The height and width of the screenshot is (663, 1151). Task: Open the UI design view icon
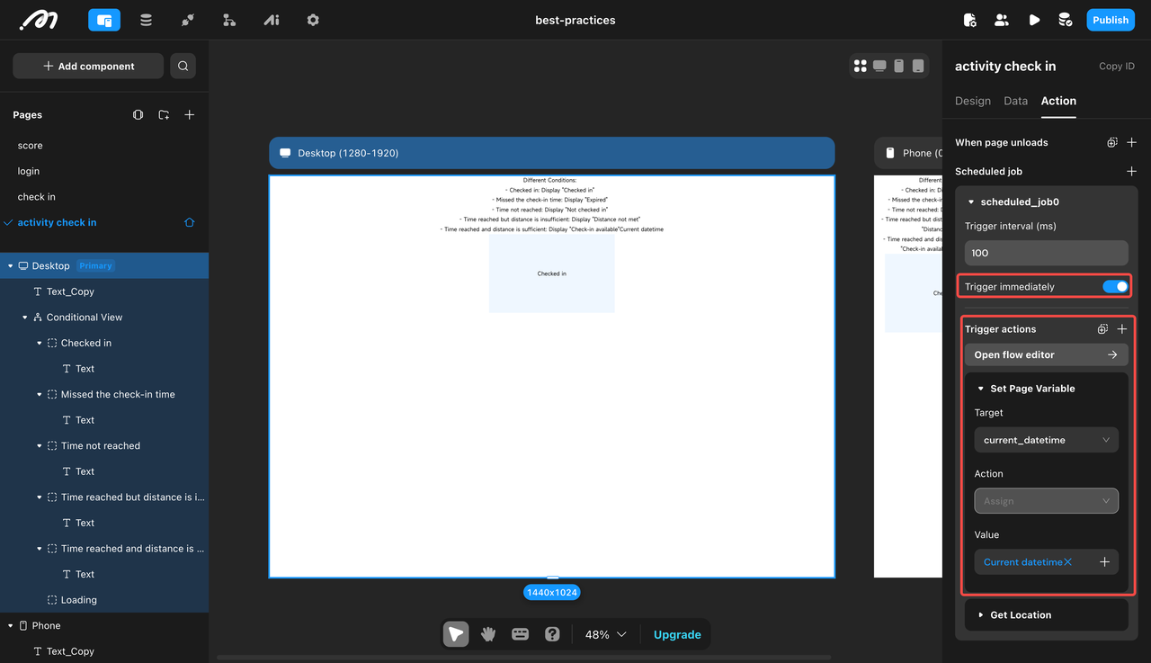104,20
